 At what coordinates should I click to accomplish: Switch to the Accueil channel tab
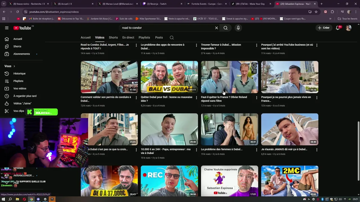tap(85, 38)
